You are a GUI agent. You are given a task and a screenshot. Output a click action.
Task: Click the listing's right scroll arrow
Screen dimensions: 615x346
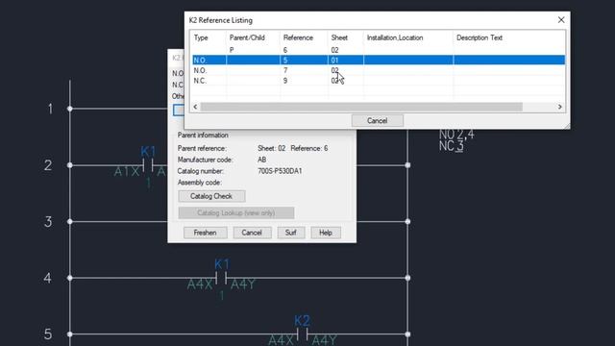point(559,107)
